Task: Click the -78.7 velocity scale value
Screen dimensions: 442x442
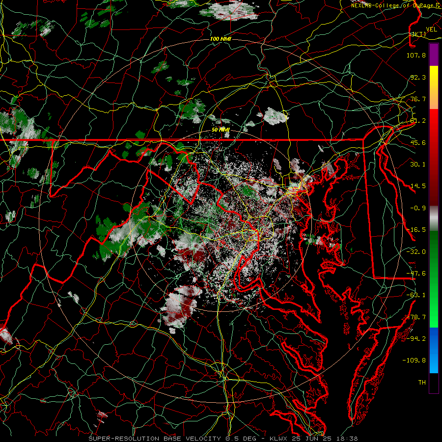Action: pyautogui.click(x=416, y=317)
